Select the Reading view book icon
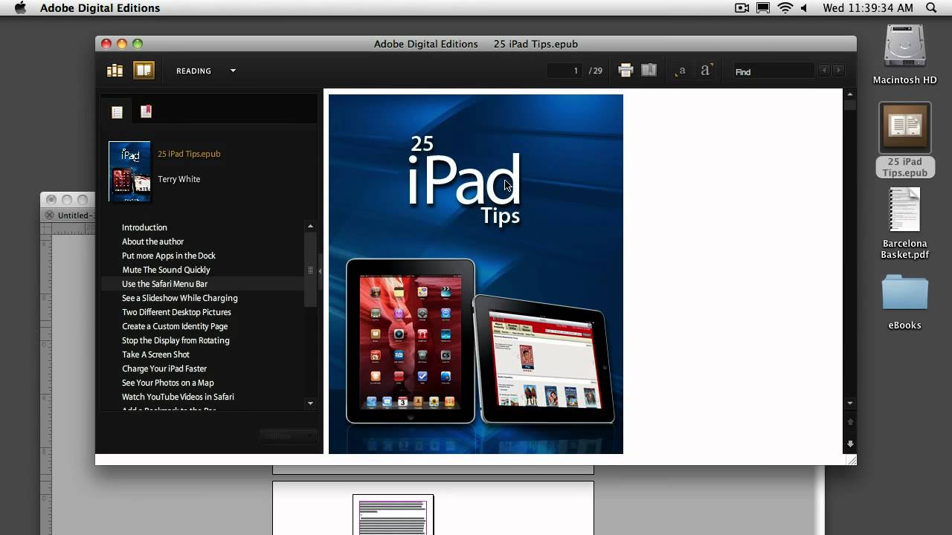Image resolution: width=952 pixels, height=535 pixels. (x=144, y=71)
